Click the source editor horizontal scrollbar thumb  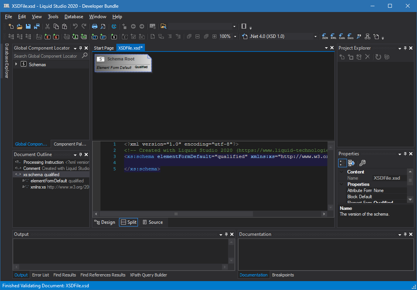pos(176,214)
